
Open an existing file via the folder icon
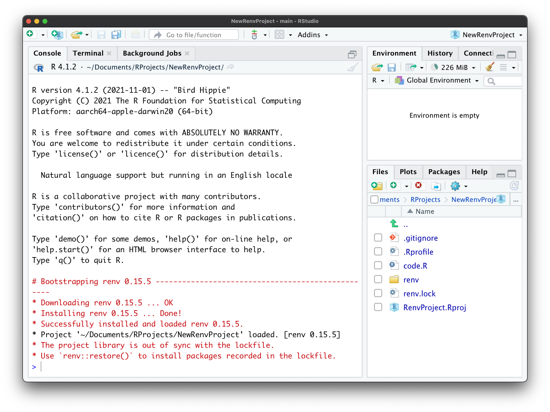tap(76, 35)
